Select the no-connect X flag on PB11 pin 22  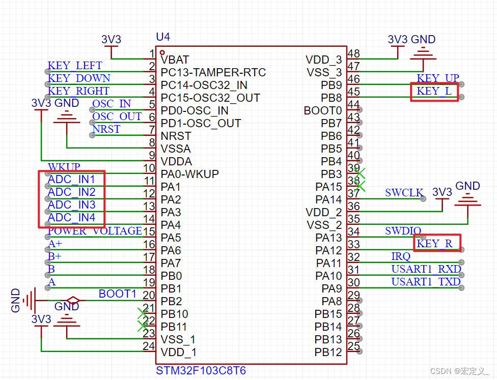tap(143, 326)
